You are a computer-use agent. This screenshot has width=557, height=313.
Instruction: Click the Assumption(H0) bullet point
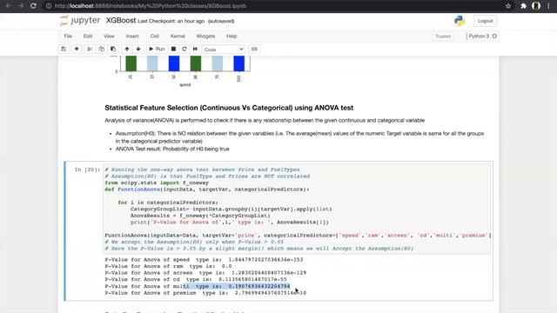pos(299,137)
